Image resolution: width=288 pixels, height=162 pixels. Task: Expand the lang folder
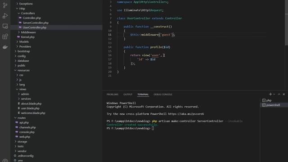coord(22,85)
